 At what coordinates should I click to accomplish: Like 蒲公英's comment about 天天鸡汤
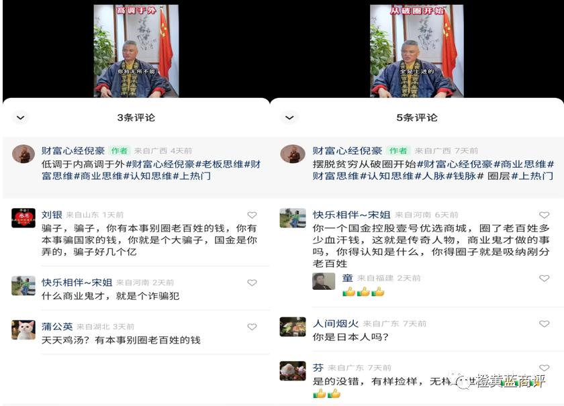tap(252, 327)
